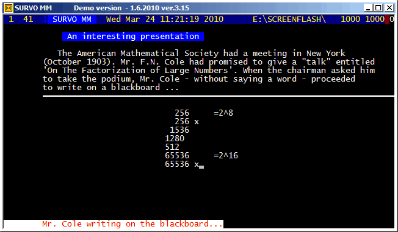Click the number 1536 on the blackboard
Viewport: 398px width, 232px height.
(x=179, y=130)
